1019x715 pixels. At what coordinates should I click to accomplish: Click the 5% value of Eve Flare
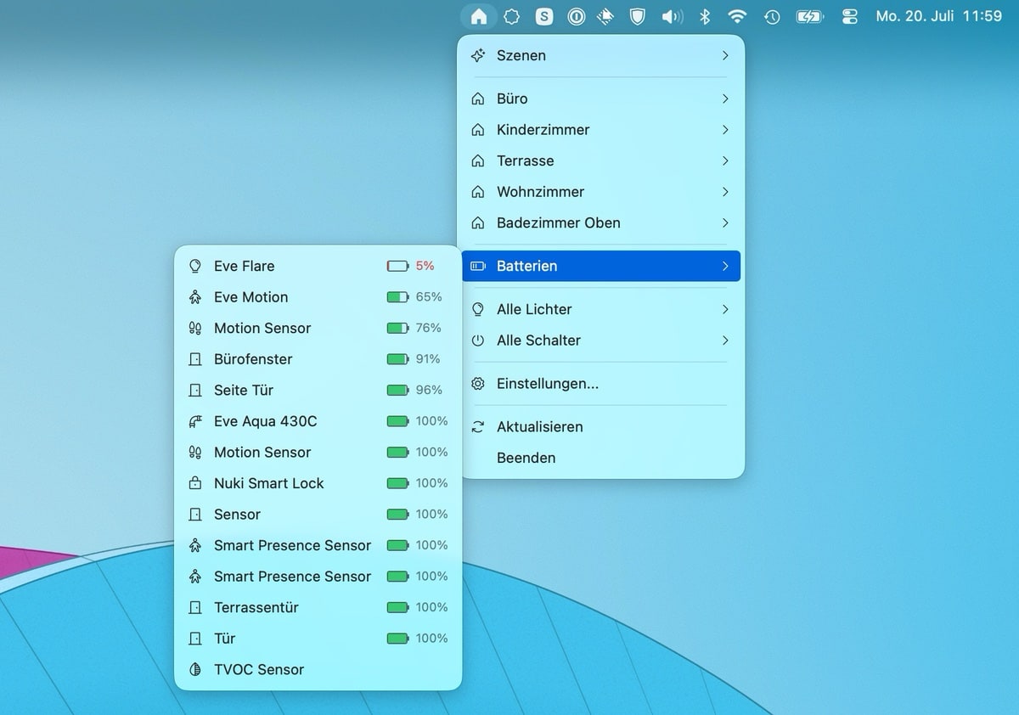coord(425,266)
